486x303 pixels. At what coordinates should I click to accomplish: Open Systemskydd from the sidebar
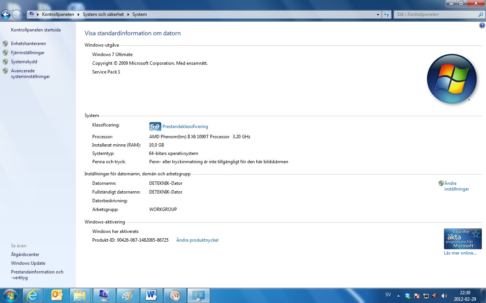[24, 62]
